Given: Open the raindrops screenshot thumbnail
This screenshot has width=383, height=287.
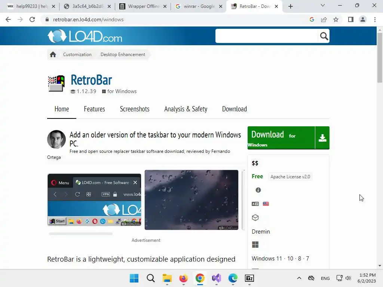Looking at the screenshot, I should [191, 200].
